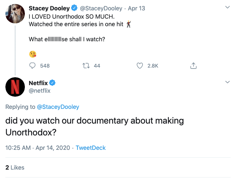
Task: Click @StaceyDooley in Replying to line
Action: (58, 107)
